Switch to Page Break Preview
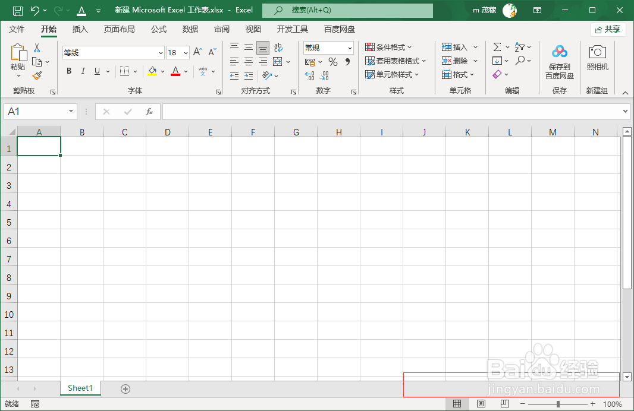634x411 pixels. (x=504, y=404)
